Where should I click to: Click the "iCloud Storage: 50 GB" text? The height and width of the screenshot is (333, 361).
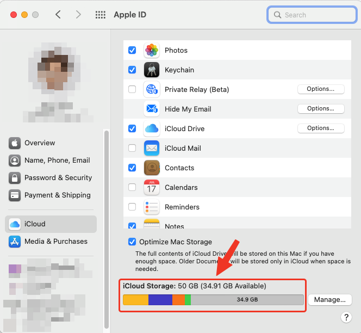click(x=160, y=286)
